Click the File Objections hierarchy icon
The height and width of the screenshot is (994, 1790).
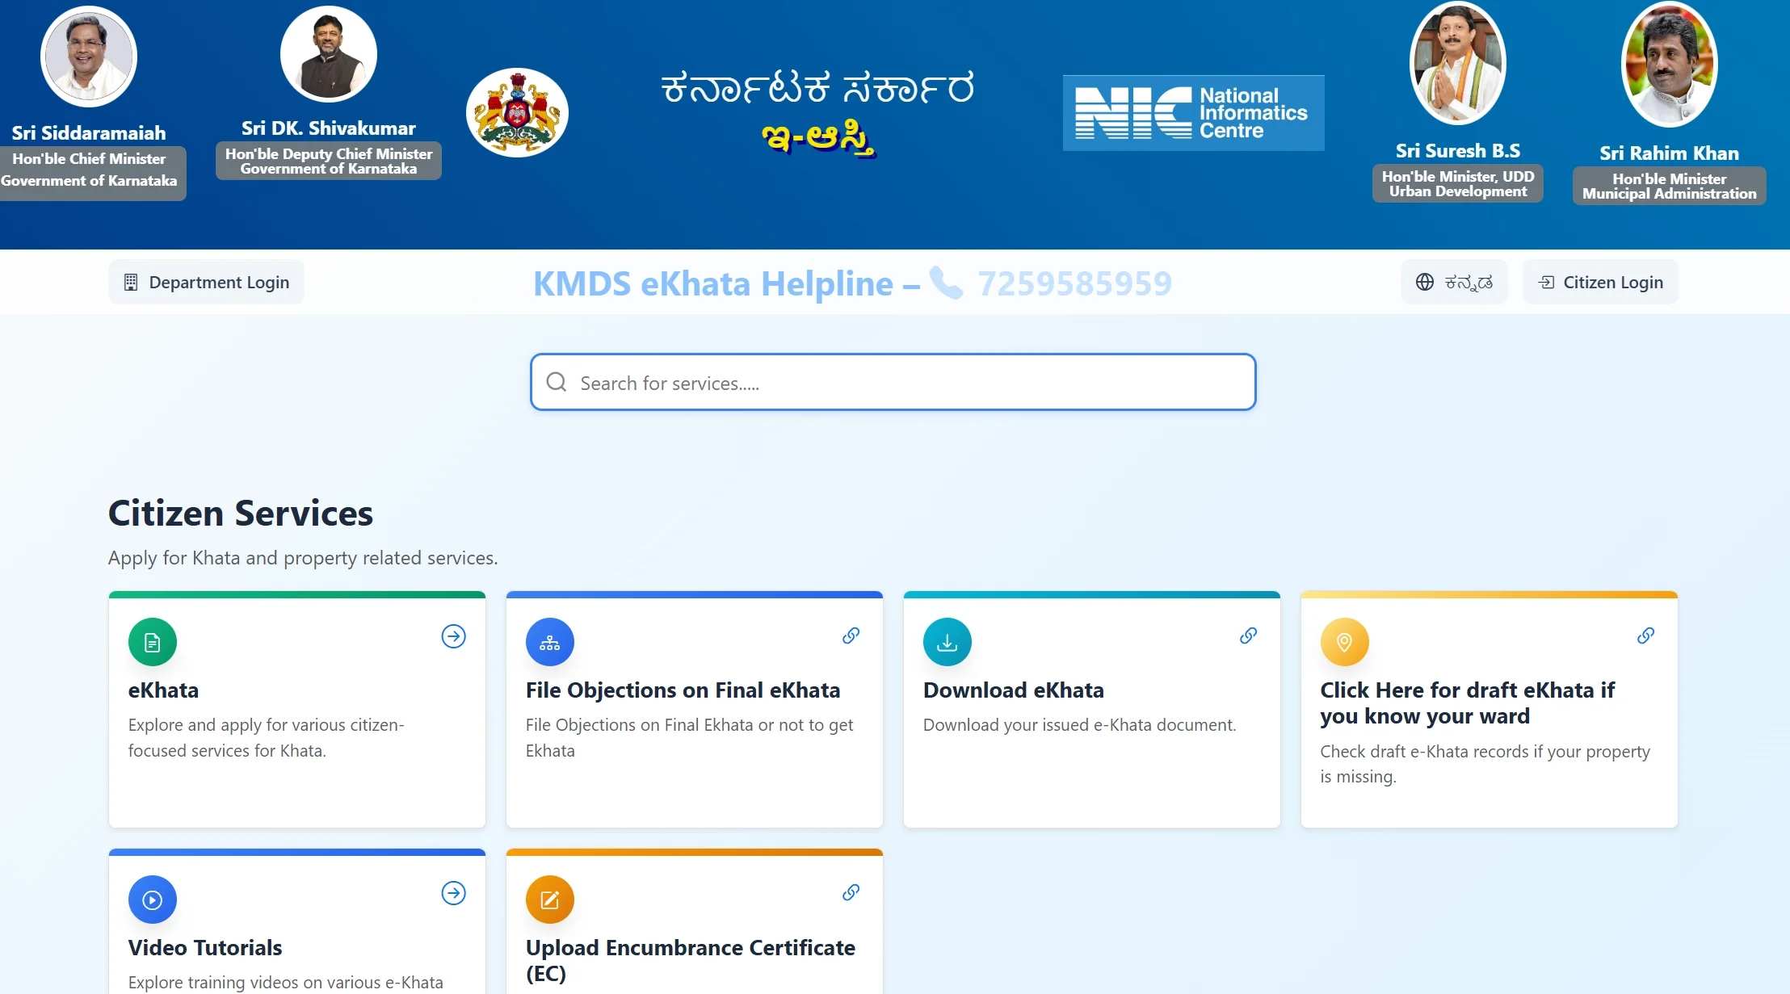click(550, 642)
